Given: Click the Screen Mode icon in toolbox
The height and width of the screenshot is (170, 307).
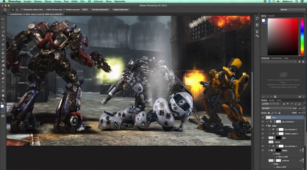Looking at the screenshot, I should pos(3,116).
